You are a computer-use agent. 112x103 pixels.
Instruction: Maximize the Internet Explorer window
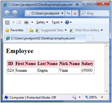point(93,4)
